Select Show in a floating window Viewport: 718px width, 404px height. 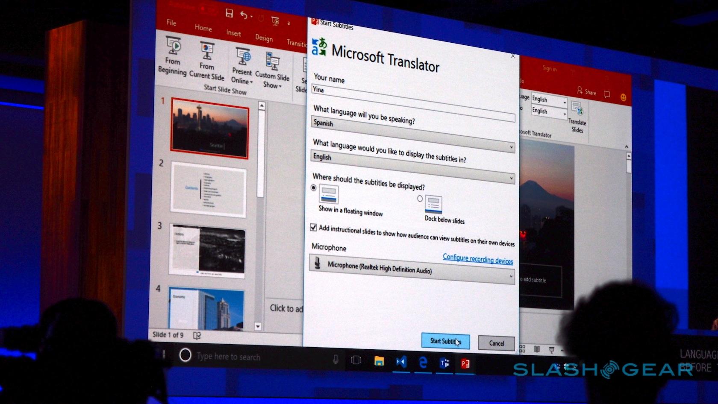point(314,188)
